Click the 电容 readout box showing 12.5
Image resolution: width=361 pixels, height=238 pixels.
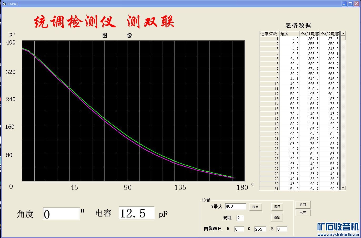[137, 213]
